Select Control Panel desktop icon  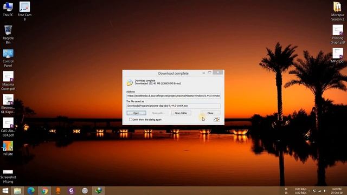pos(8,58)
